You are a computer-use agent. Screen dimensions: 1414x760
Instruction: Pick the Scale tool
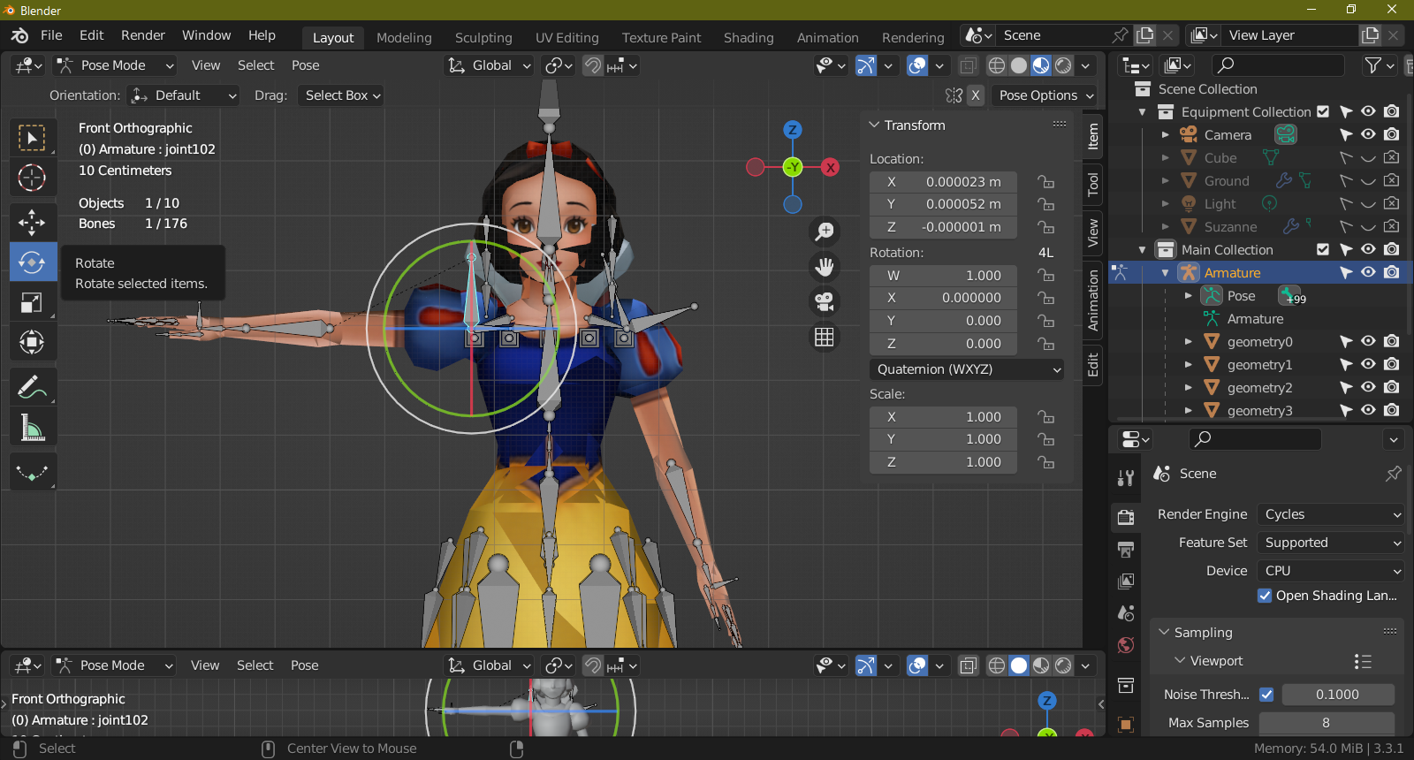click(x=33, y=303)
